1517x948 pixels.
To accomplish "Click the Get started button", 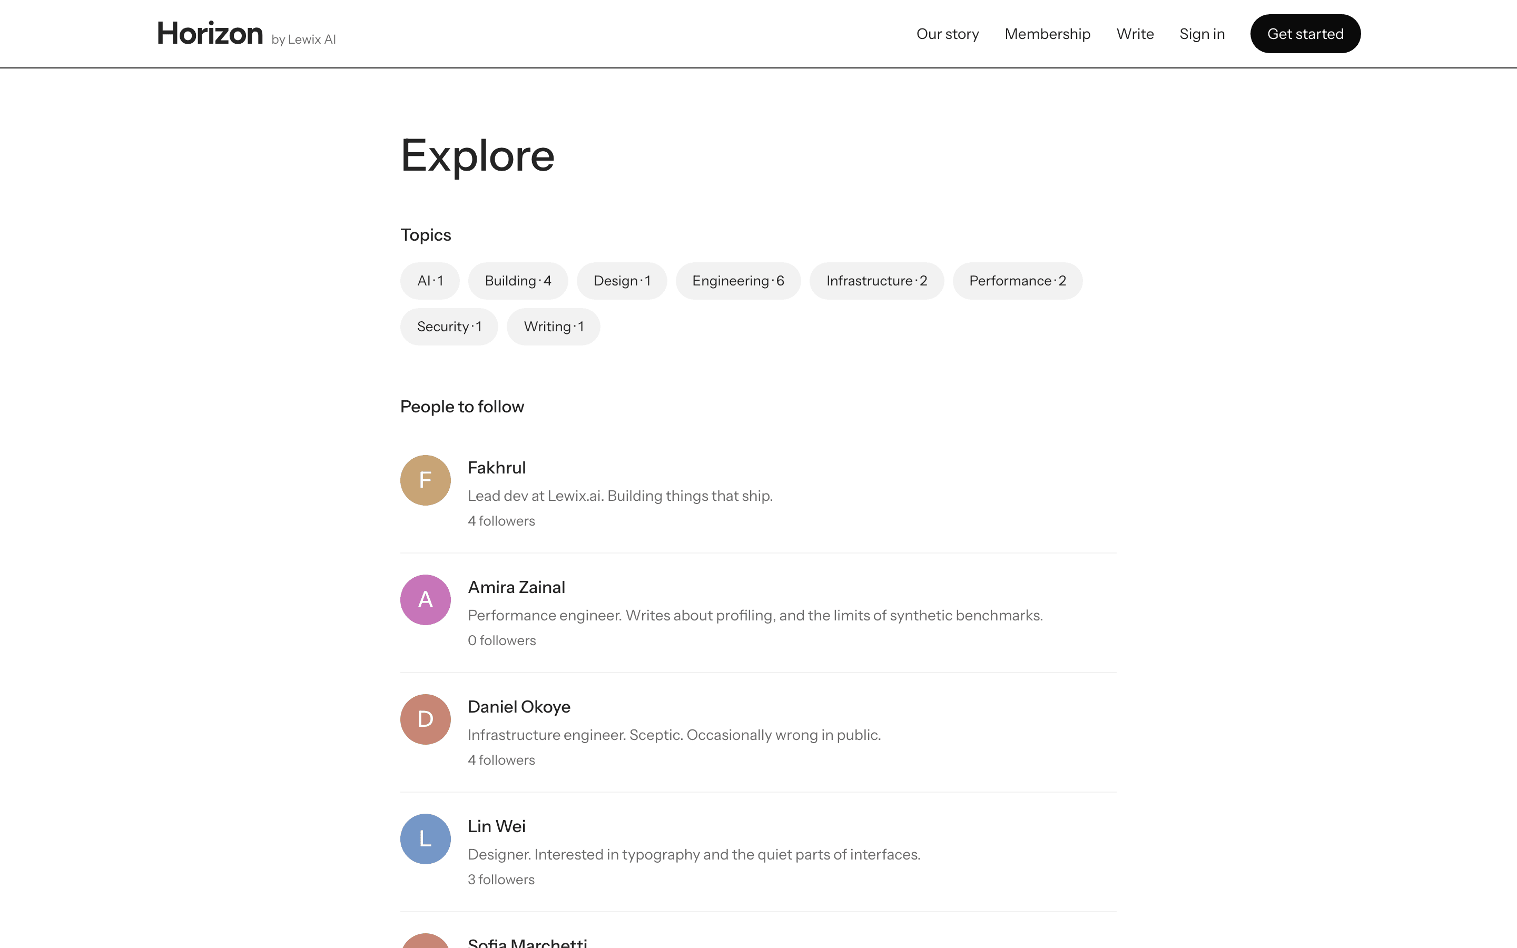I will click(1305, 34).
